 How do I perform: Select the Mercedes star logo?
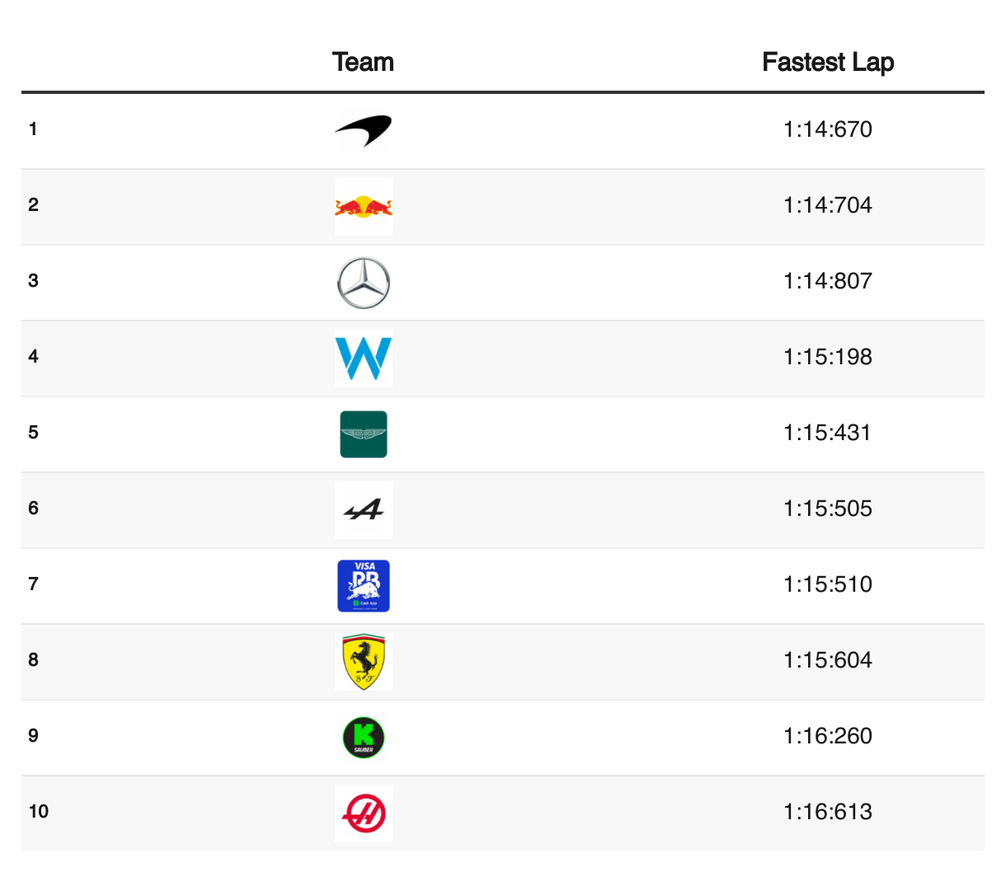point(363,283)
